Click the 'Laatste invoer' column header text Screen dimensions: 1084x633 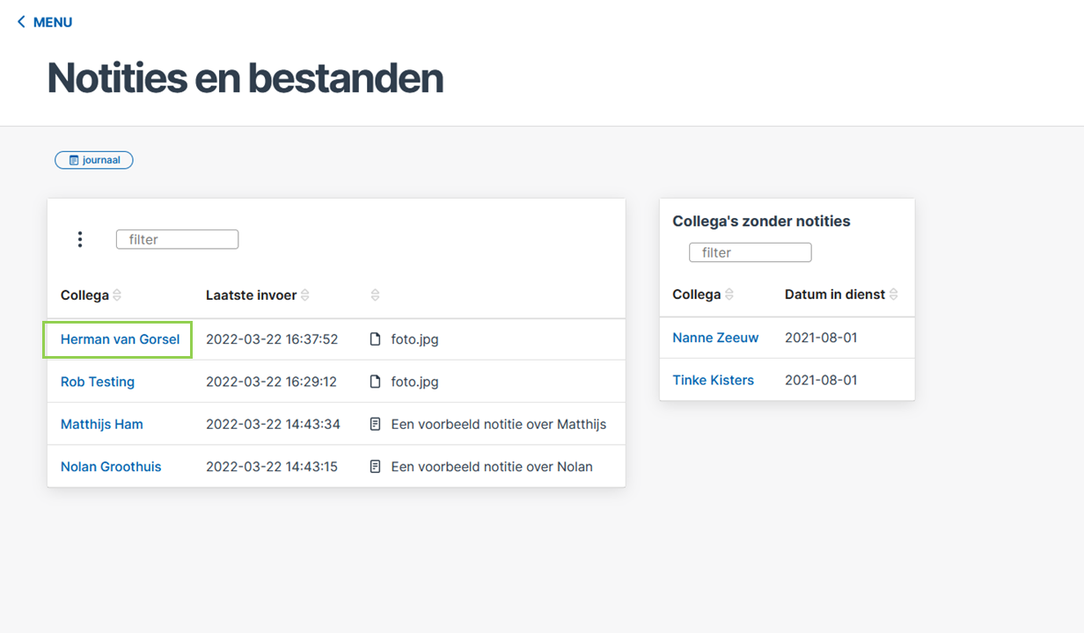[x=252, y=295]
